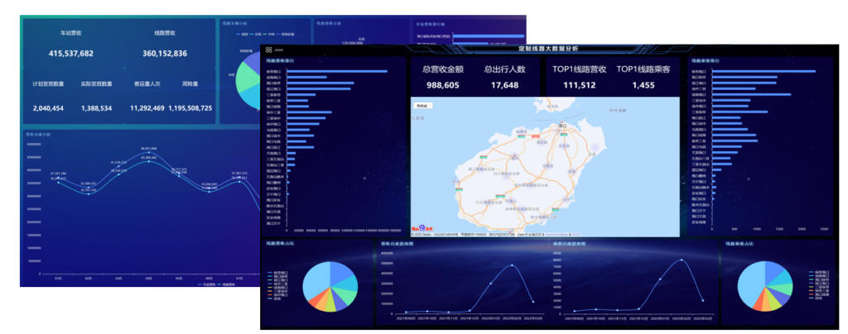This screenshot has height=334, width=848.
Task: Click the peak point on 乘客月度趋势图
Action: [x=682, y=260]
